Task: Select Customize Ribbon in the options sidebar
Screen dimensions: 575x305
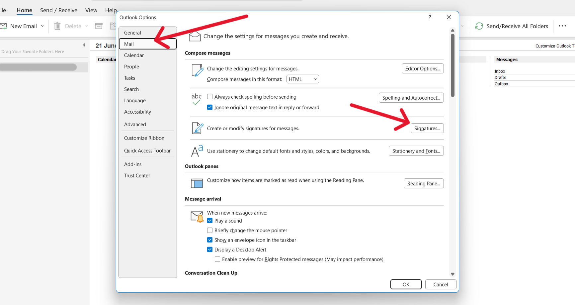Action: click(147, 138)
